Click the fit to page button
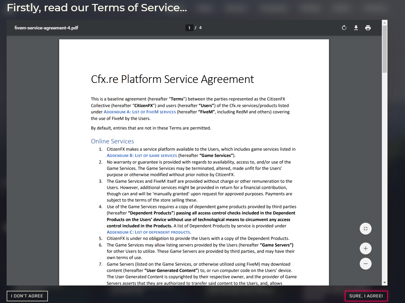Image resolution: width=405 pixels, height=303 pixels. [366, 229]
